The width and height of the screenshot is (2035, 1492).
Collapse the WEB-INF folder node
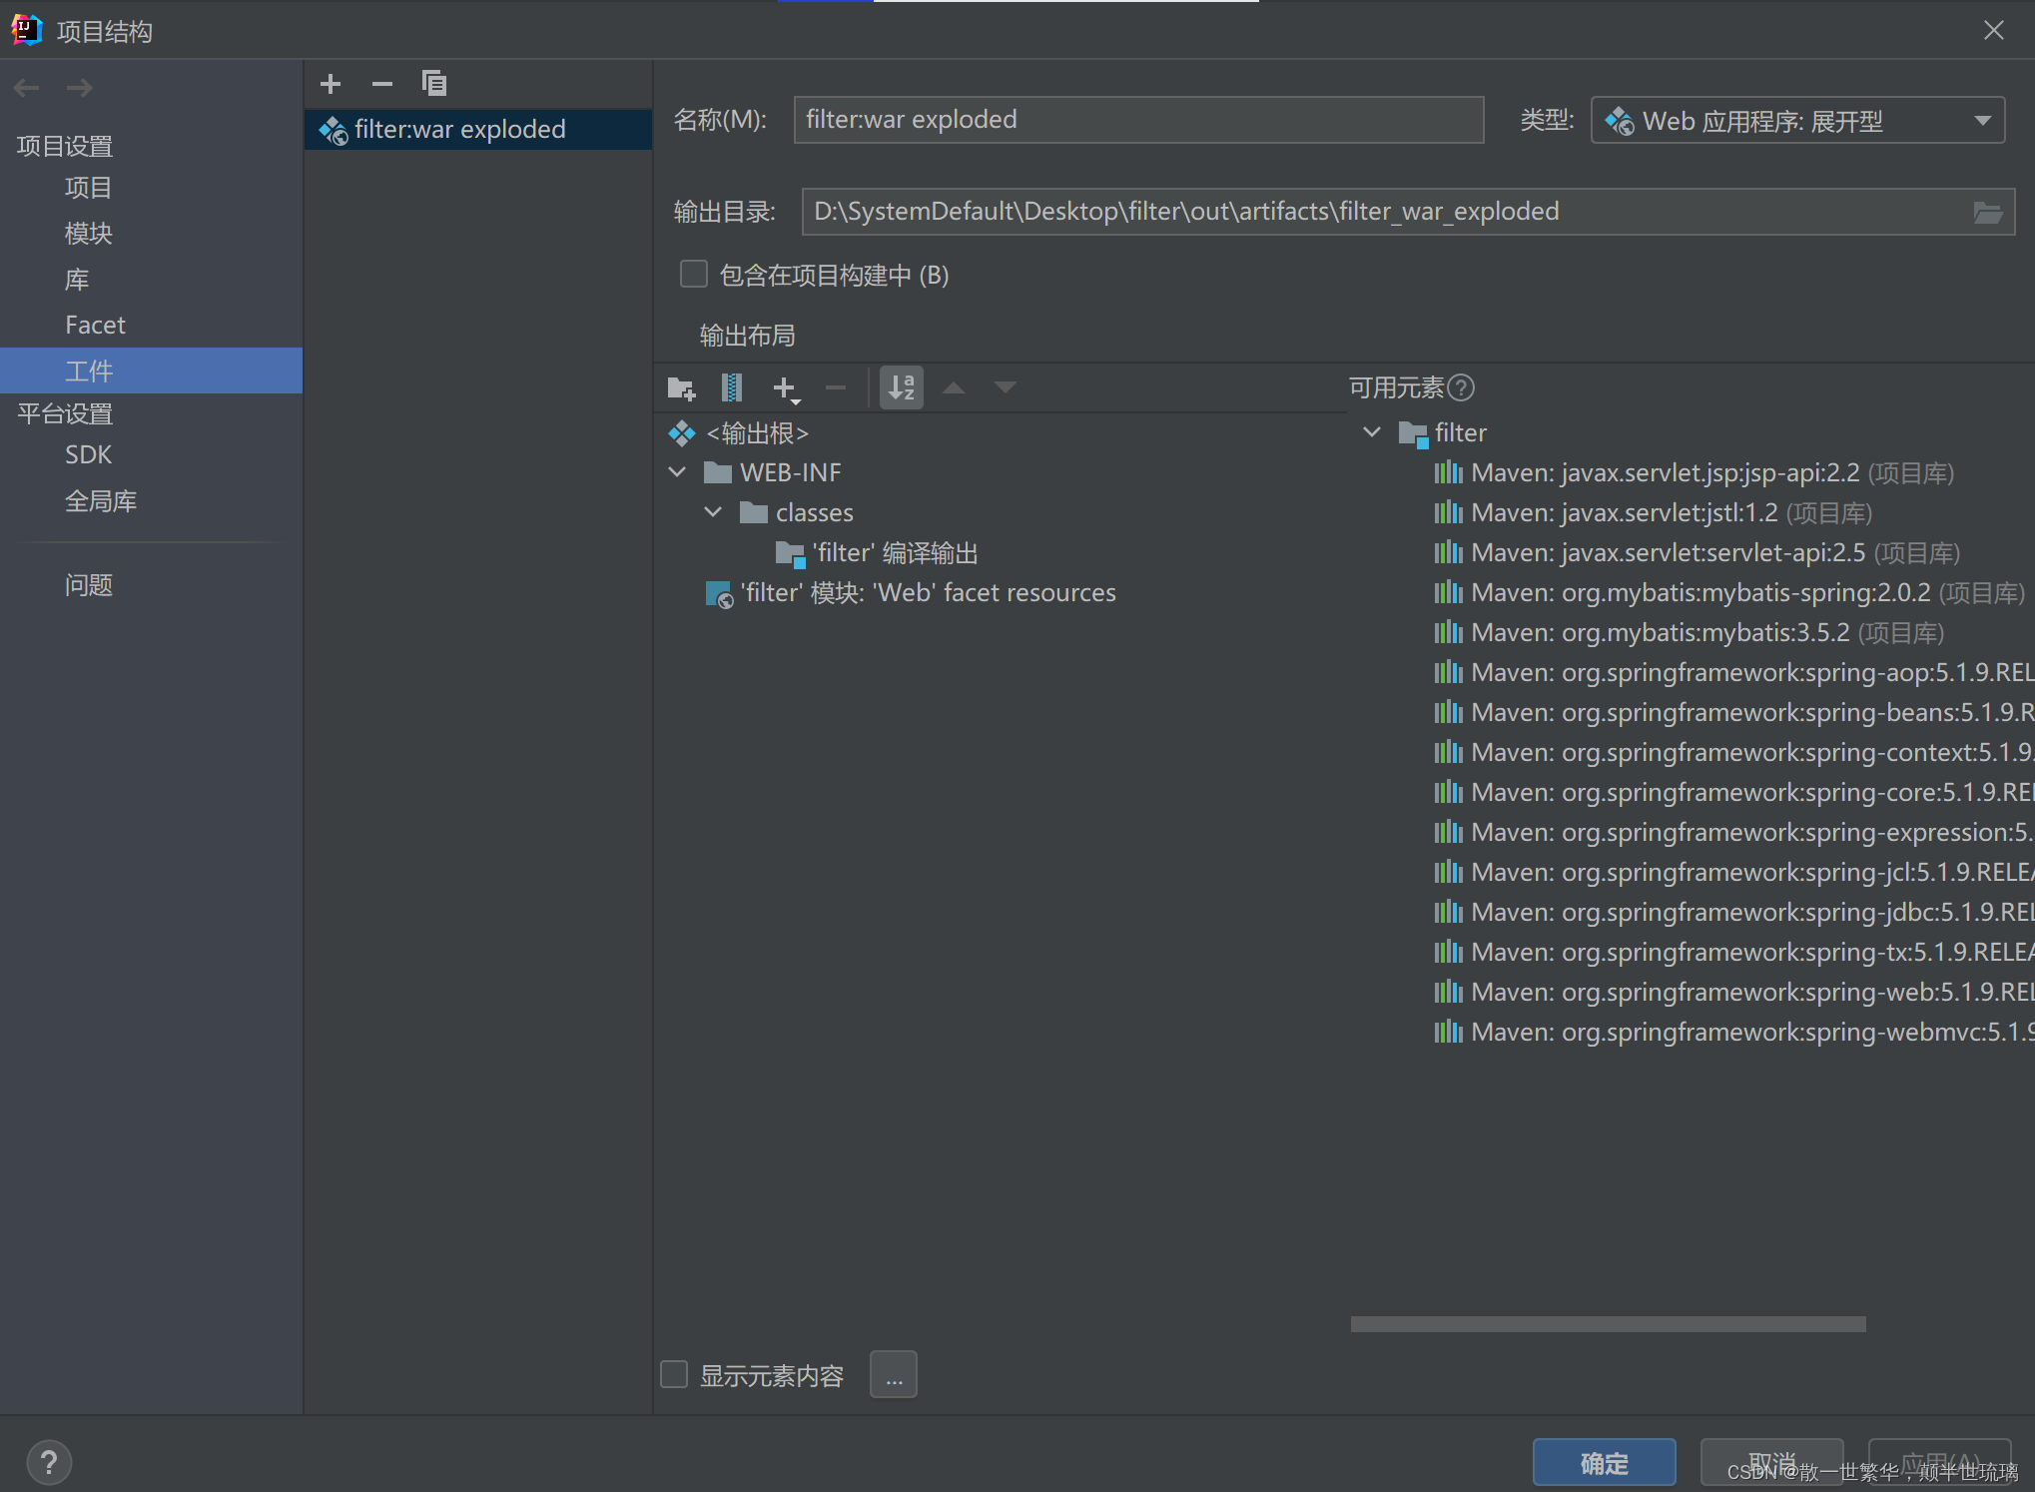[x=678, y=472]
